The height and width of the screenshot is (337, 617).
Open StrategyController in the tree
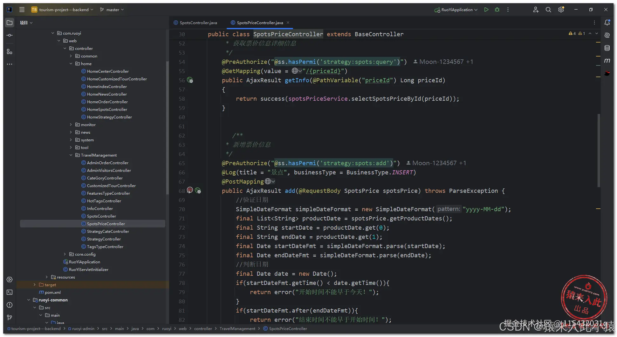(x=104, y=239)
